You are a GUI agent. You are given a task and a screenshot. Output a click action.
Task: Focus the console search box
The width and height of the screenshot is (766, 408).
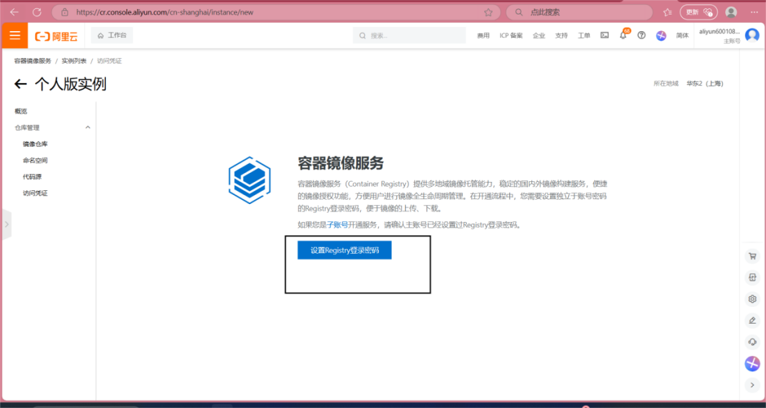[409, 35]
